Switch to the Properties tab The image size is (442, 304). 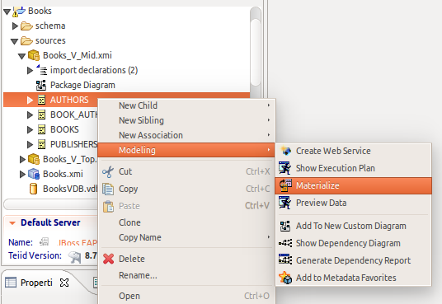[36, 283]
